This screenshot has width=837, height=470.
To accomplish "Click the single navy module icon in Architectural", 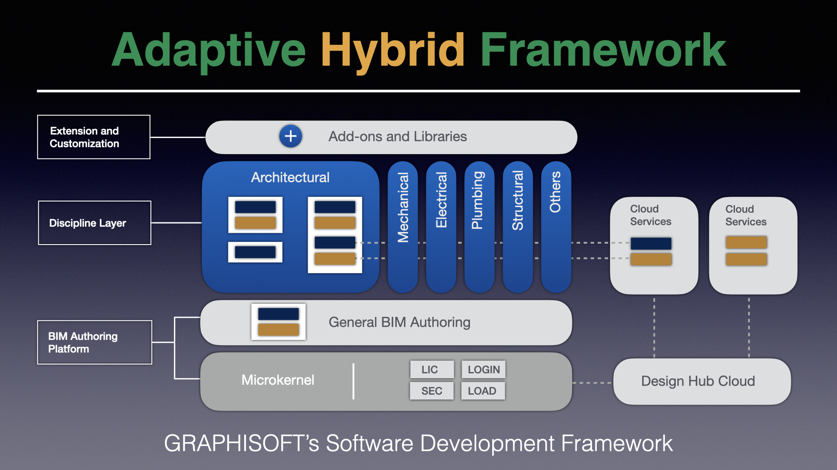I will click(x=255, y=252).
